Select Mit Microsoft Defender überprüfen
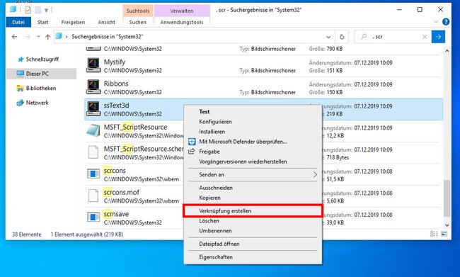The image size is (460, 277). (243, 142)
